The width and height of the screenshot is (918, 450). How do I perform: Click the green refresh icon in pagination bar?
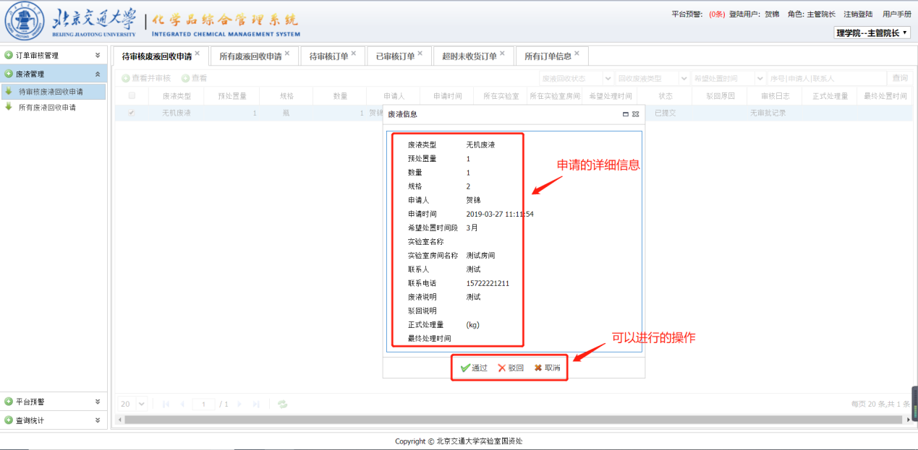click(x=282, y=404)
